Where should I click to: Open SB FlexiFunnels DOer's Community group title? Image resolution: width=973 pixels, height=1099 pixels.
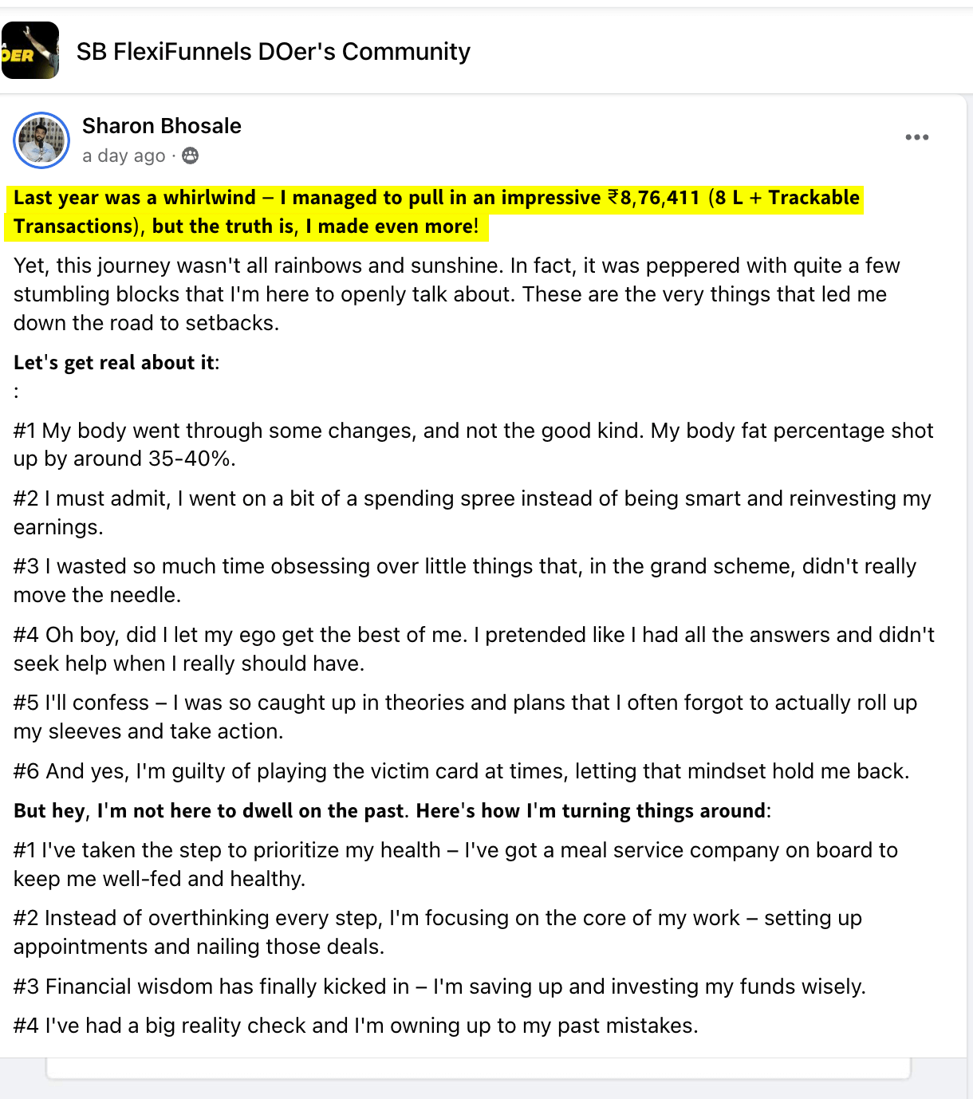(273, 52)
